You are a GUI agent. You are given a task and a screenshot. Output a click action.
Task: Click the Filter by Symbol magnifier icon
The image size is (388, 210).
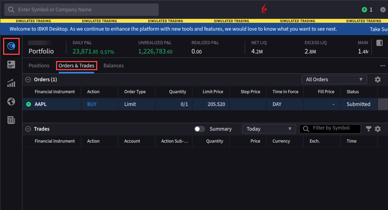[x=306, y=129]
